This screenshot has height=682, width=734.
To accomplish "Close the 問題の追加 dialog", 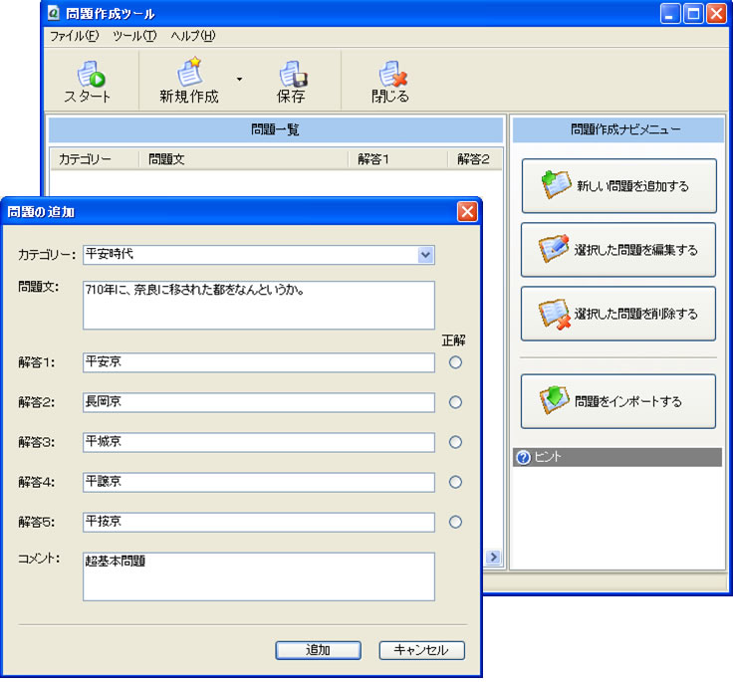I will click(467, 212).
